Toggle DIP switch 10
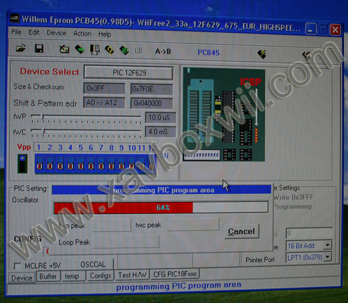Image resolution: width=348 pixels, height=303 pixels. click(x=132, y=164)
